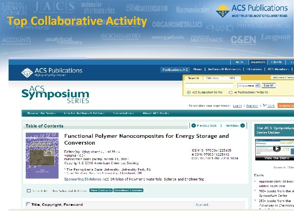Click the Advanced Search link
294x220 pixels.
[x=283, y=77]
